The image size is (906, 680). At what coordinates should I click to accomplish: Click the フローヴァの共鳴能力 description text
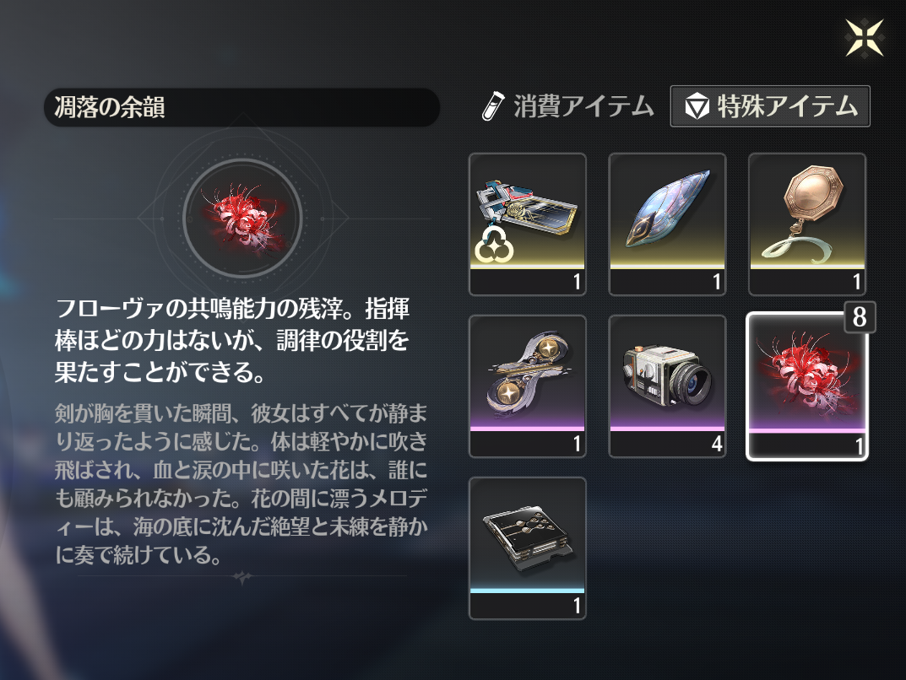click(x=232, y=341)
